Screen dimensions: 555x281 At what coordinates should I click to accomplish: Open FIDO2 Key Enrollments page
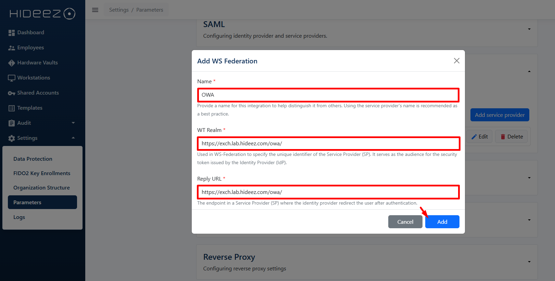pyautogui.click(x=42, y=173)
